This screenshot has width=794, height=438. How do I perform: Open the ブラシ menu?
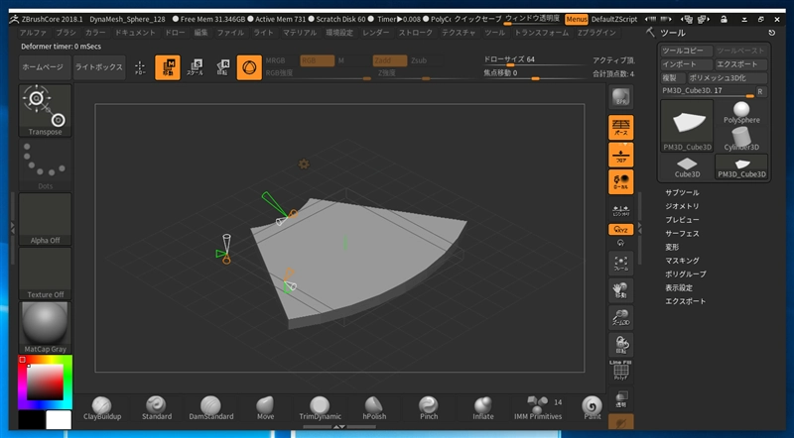[66, 33]
